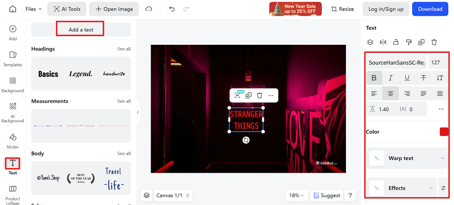This screenshot has width=454, height=205.
Task: Choose the Legend heading style
Action: [x=81, y=74]
